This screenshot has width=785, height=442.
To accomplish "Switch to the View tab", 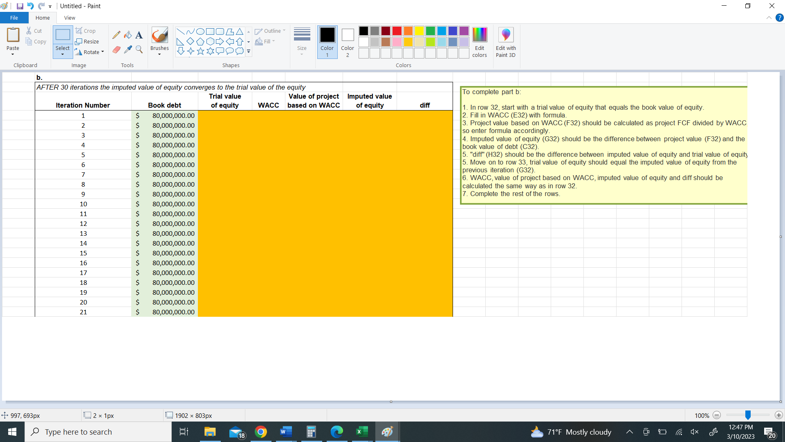I will click(70, 18).
